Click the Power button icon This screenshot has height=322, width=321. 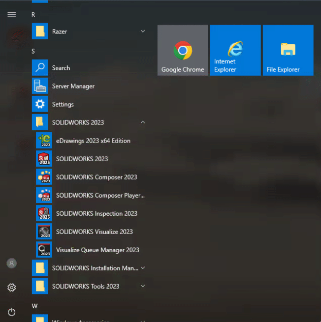pyautogui.click(x=11, y=312)
